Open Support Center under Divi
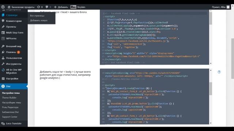This screenshot has height=131, width=234. (10, 117)
